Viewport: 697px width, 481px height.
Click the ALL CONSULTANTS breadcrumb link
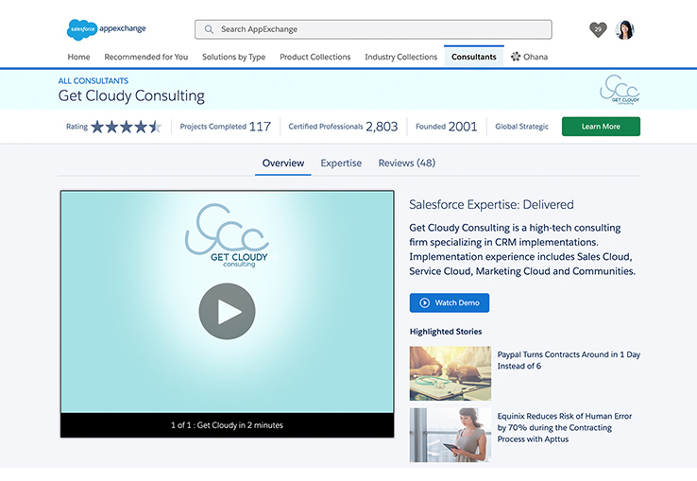pyautogui.click(x=93, y=81)
